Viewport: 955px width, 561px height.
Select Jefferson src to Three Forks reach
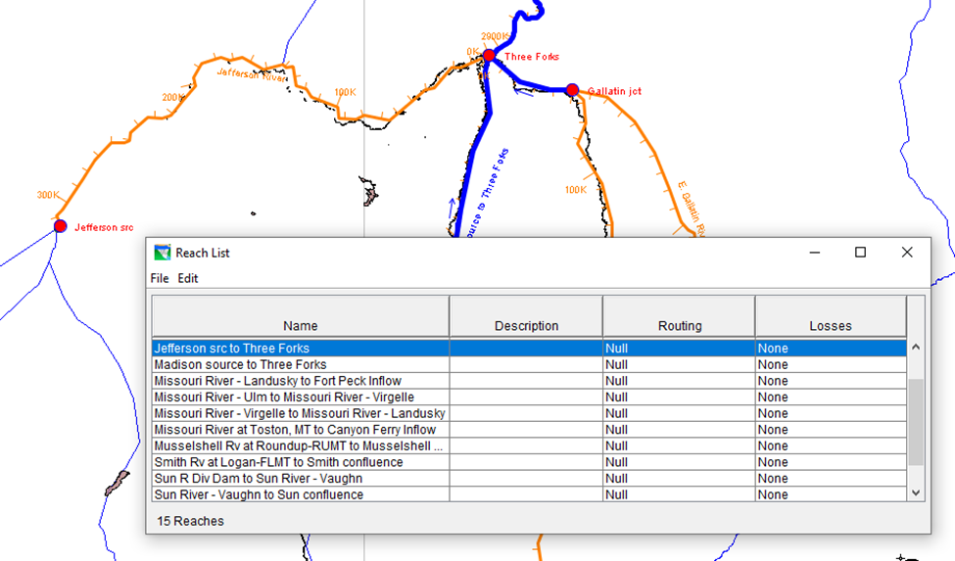point(301,349)
